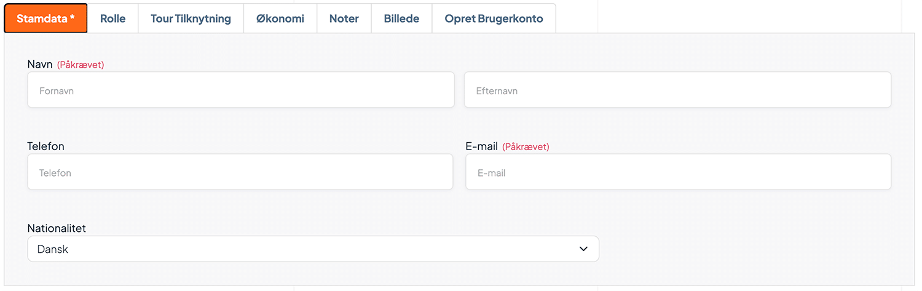This screenshot has height=291, width=922.
Task: Switch to the Rolle tab
Action: (112, 18)
